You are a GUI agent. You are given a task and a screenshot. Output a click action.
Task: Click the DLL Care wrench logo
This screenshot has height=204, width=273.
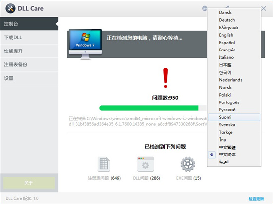10,9
